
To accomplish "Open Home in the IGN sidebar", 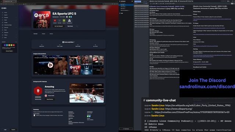I will click(6, 12).
